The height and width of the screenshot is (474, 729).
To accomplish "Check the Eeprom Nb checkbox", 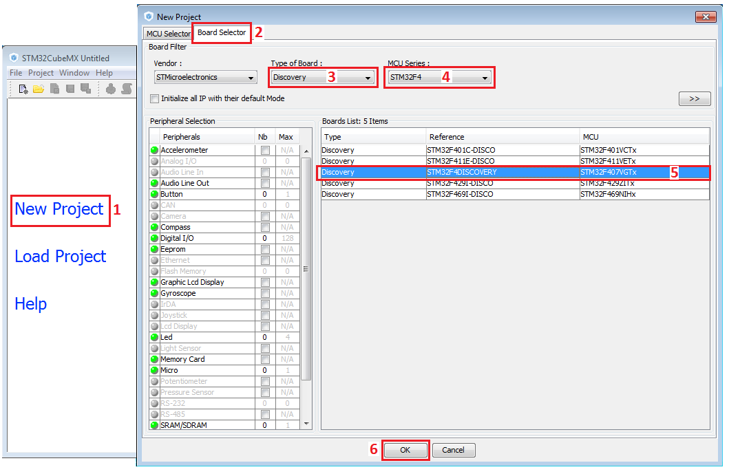I will coord(265,250).
